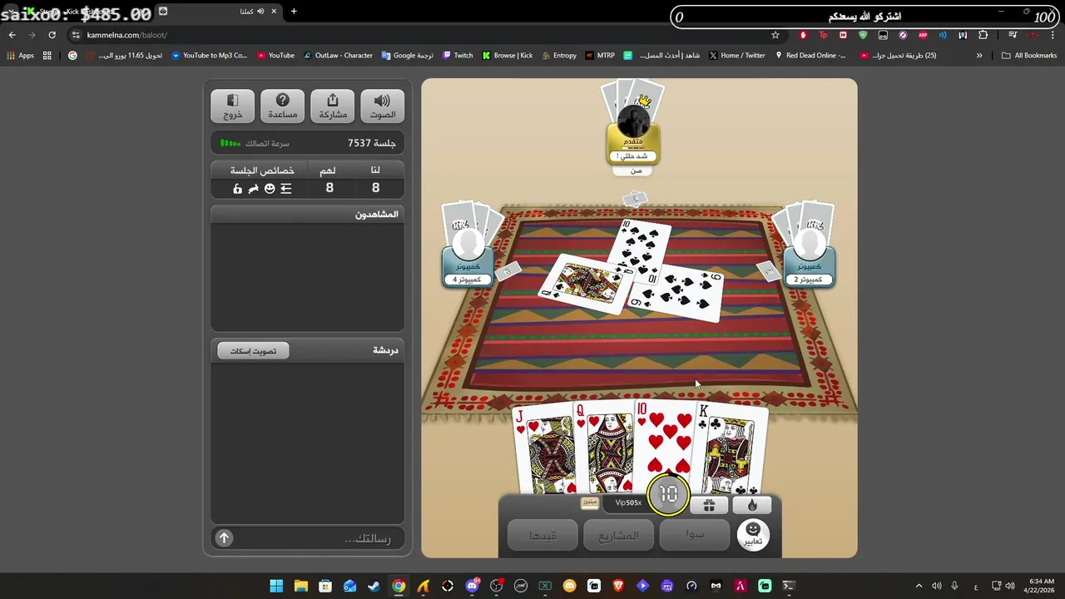
Task: Open the Browse | Kick bookmark
Action: click(508, 56)
